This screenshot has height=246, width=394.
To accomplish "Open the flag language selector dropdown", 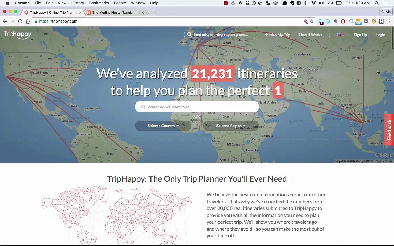I will coord(341,35).
